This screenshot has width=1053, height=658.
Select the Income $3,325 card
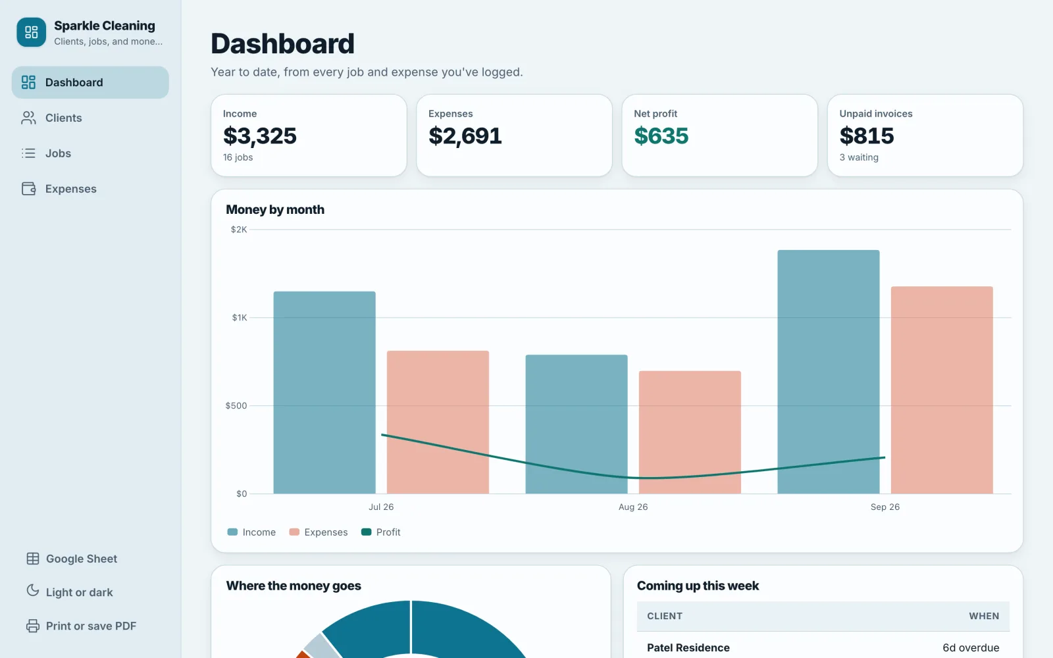coord(309,136)
